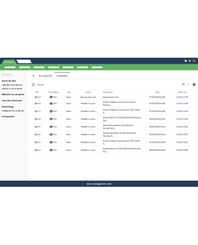The width and height of the screenshot is (198, 245).
Task: Sort by the Propriétaire column header
Action: coord(53,92)
